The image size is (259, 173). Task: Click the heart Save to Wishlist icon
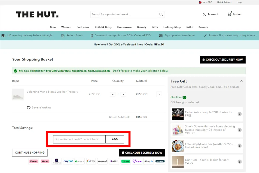point(28,108)
